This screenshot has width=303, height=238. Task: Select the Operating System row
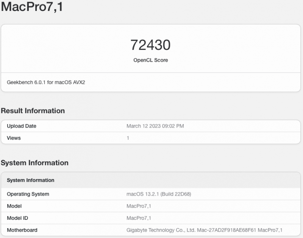(x=27, y=194)
